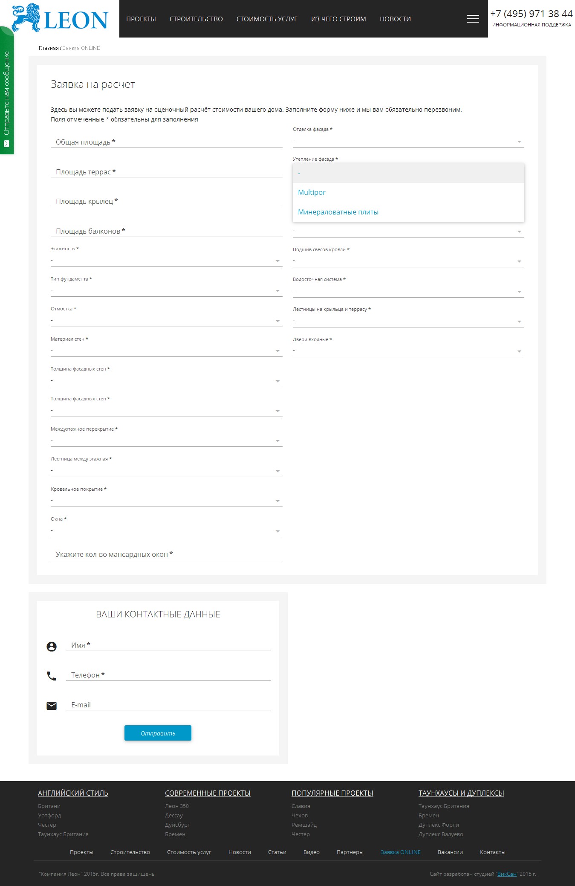Click the Общая площадь input field
Screen dimensions: 575x886
(166, 142)
